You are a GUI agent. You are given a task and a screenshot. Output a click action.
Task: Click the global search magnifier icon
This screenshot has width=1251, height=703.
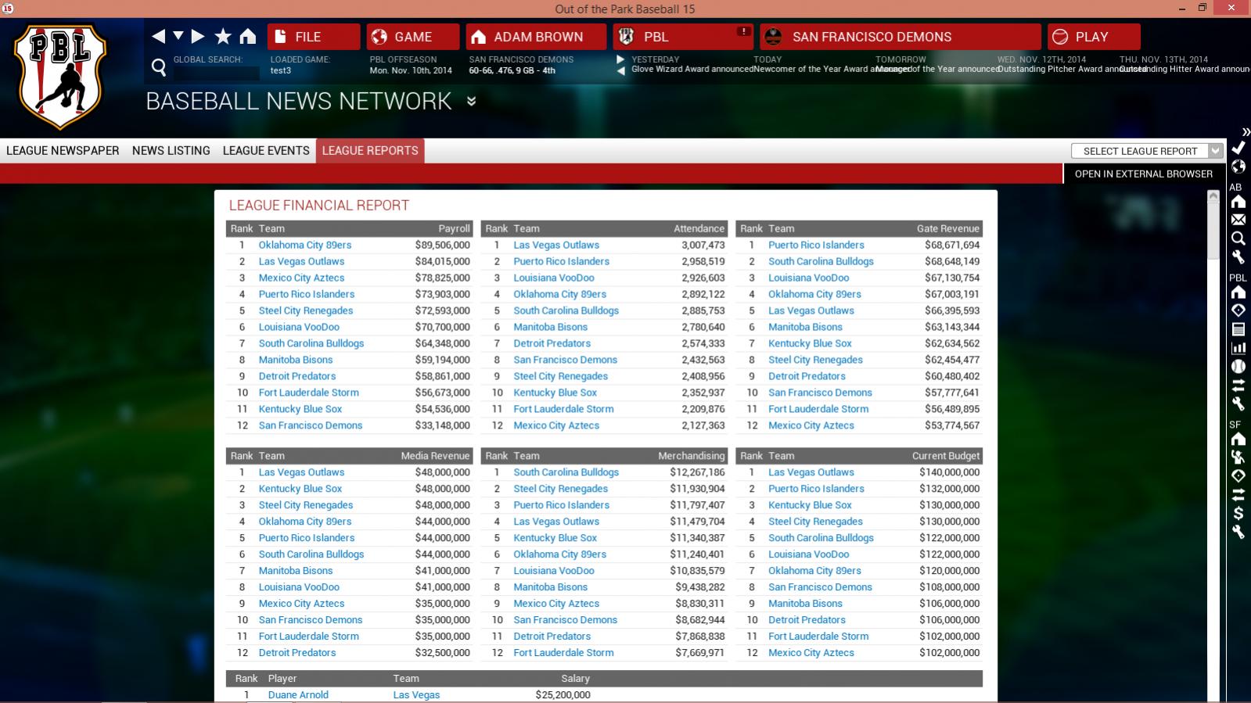(x=159, y=68)
